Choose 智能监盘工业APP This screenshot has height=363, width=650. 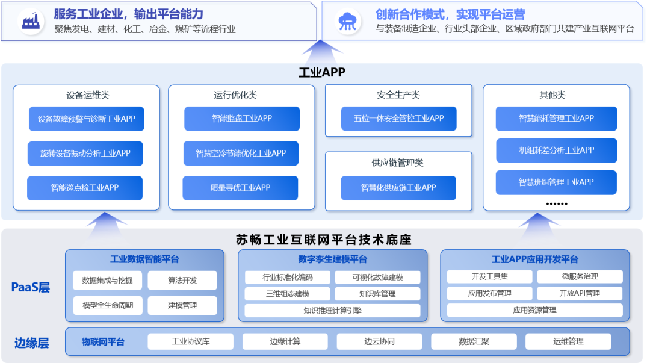(241, 119)
